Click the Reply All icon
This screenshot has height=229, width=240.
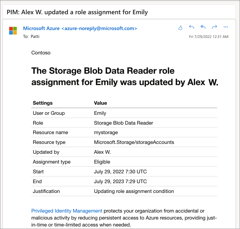pos(203,27)
